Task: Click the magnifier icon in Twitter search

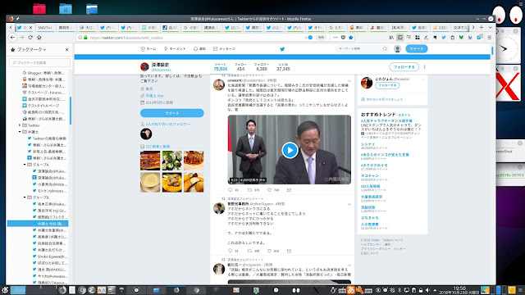Action: (385, 49)
